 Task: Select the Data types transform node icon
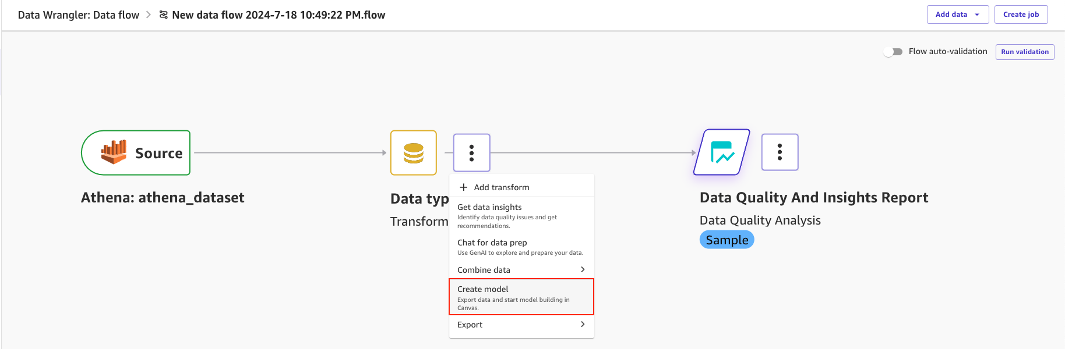click(x=414, y=152)
